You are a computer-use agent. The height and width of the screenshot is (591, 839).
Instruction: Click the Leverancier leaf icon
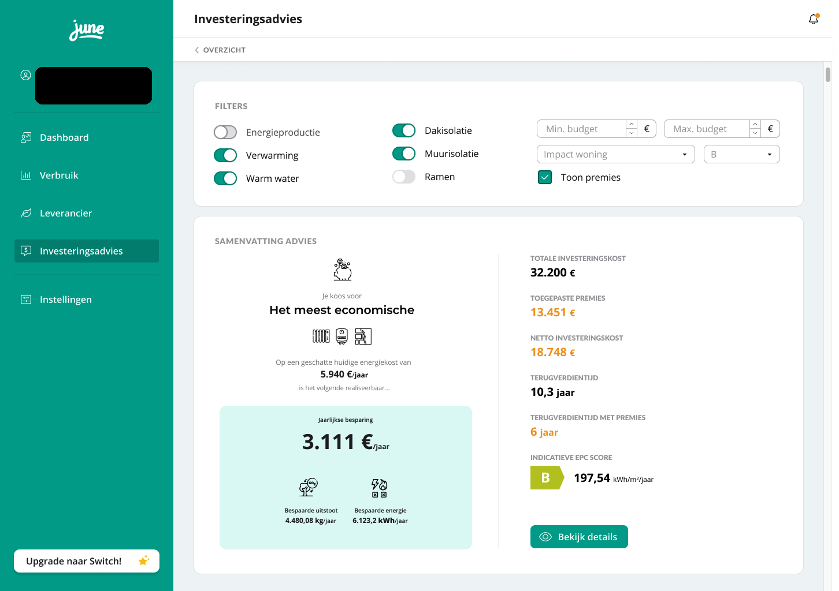tap(26, 213)
